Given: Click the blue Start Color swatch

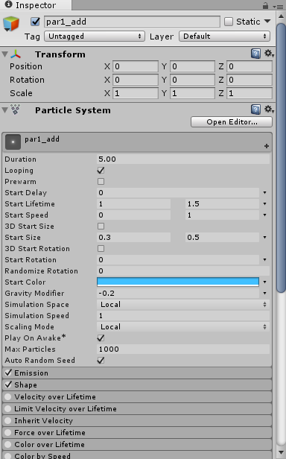Looking at the screenshot, I should tap(178, 282).
